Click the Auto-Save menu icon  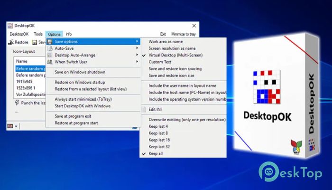[50, 48]
